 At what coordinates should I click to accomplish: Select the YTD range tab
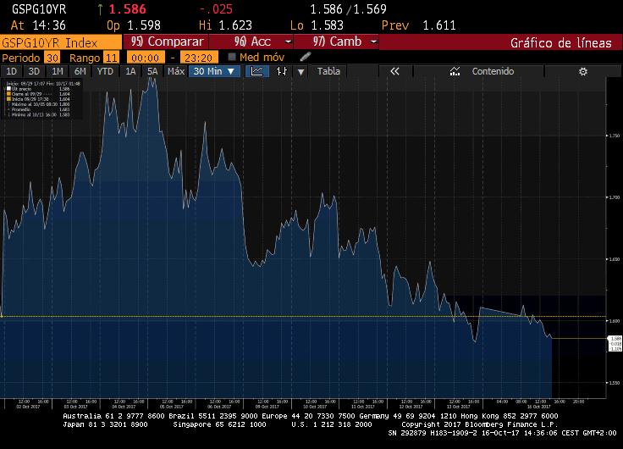pyautogui.click(x=105, y=71)
